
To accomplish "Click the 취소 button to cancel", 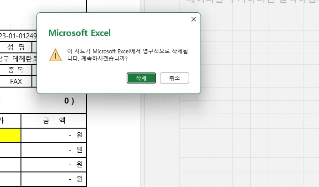I will 175,78.
